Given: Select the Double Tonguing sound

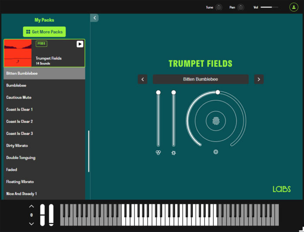Looking at the screenshot, I should click(44, 158).
